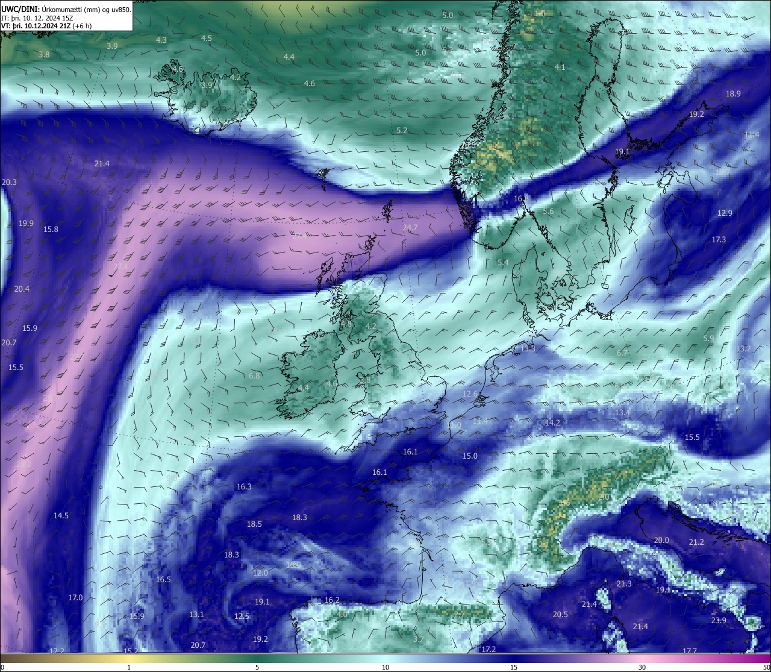
Task: Click the 13.3 value near the German coast
Action: coord(528,349)
